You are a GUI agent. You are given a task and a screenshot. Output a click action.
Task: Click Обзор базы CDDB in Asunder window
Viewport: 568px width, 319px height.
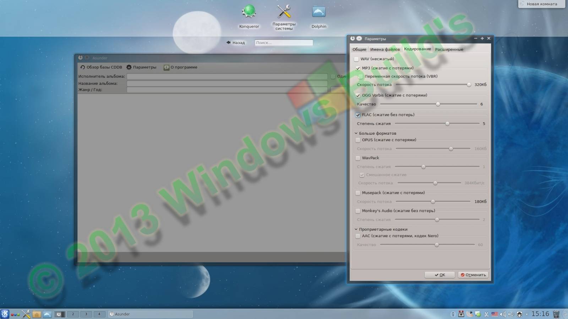pos(101,67)
